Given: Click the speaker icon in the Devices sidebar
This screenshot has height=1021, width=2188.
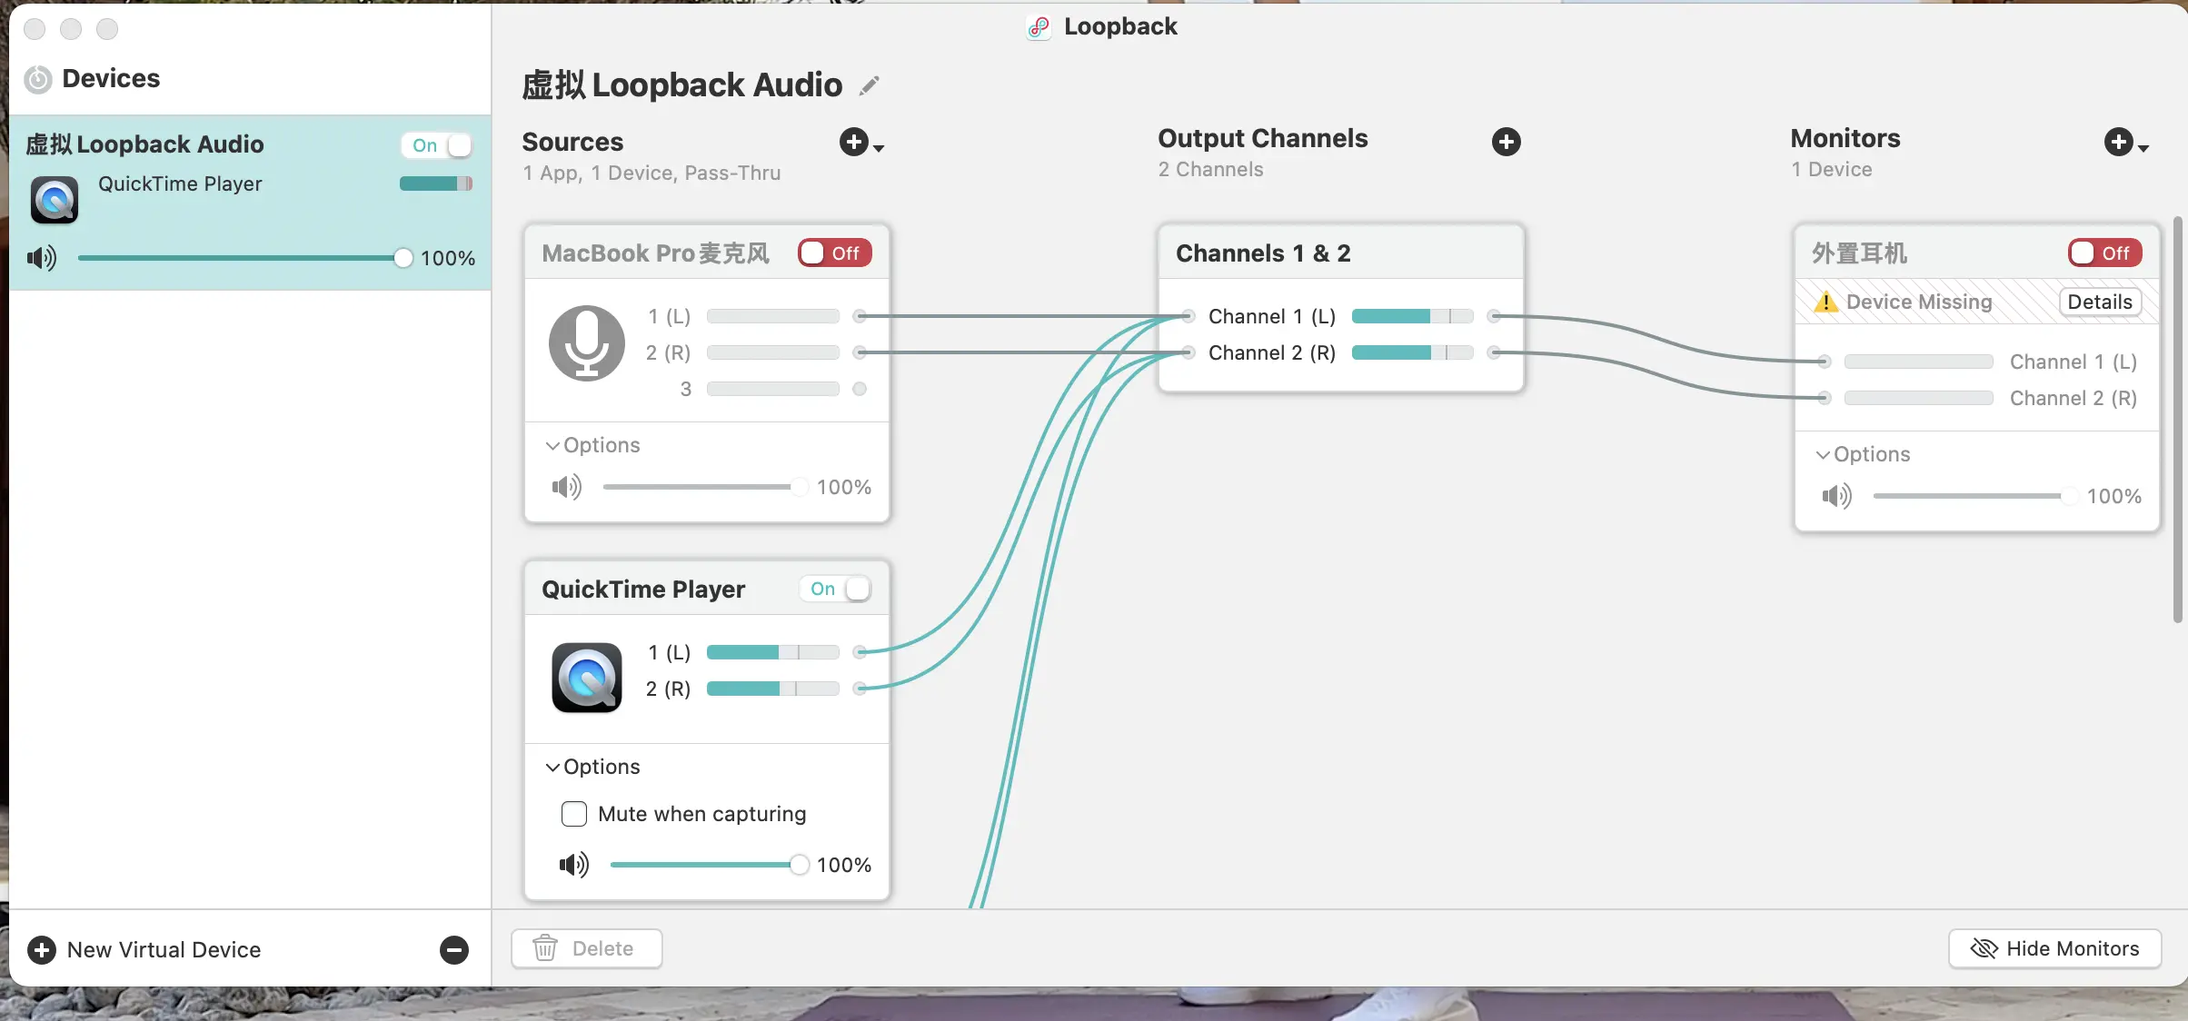Looking at the screenshot, I should [x=42, y=258].
